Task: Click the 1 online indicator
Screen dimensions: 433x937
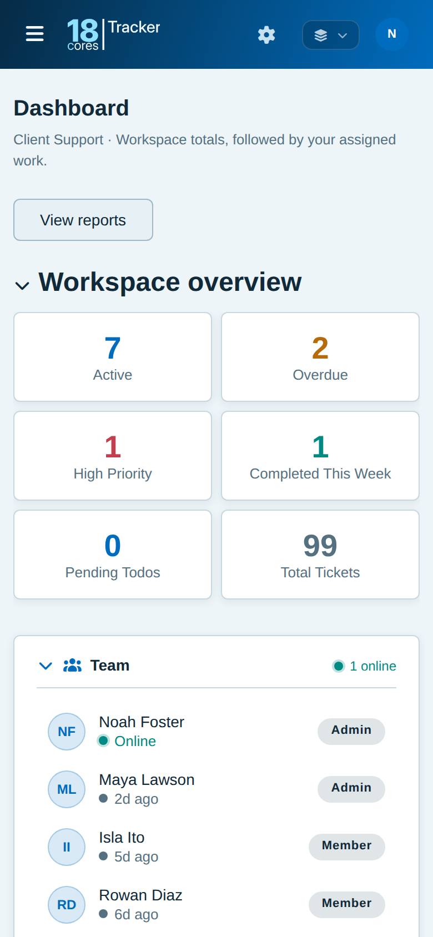Action: pos(364,666)
